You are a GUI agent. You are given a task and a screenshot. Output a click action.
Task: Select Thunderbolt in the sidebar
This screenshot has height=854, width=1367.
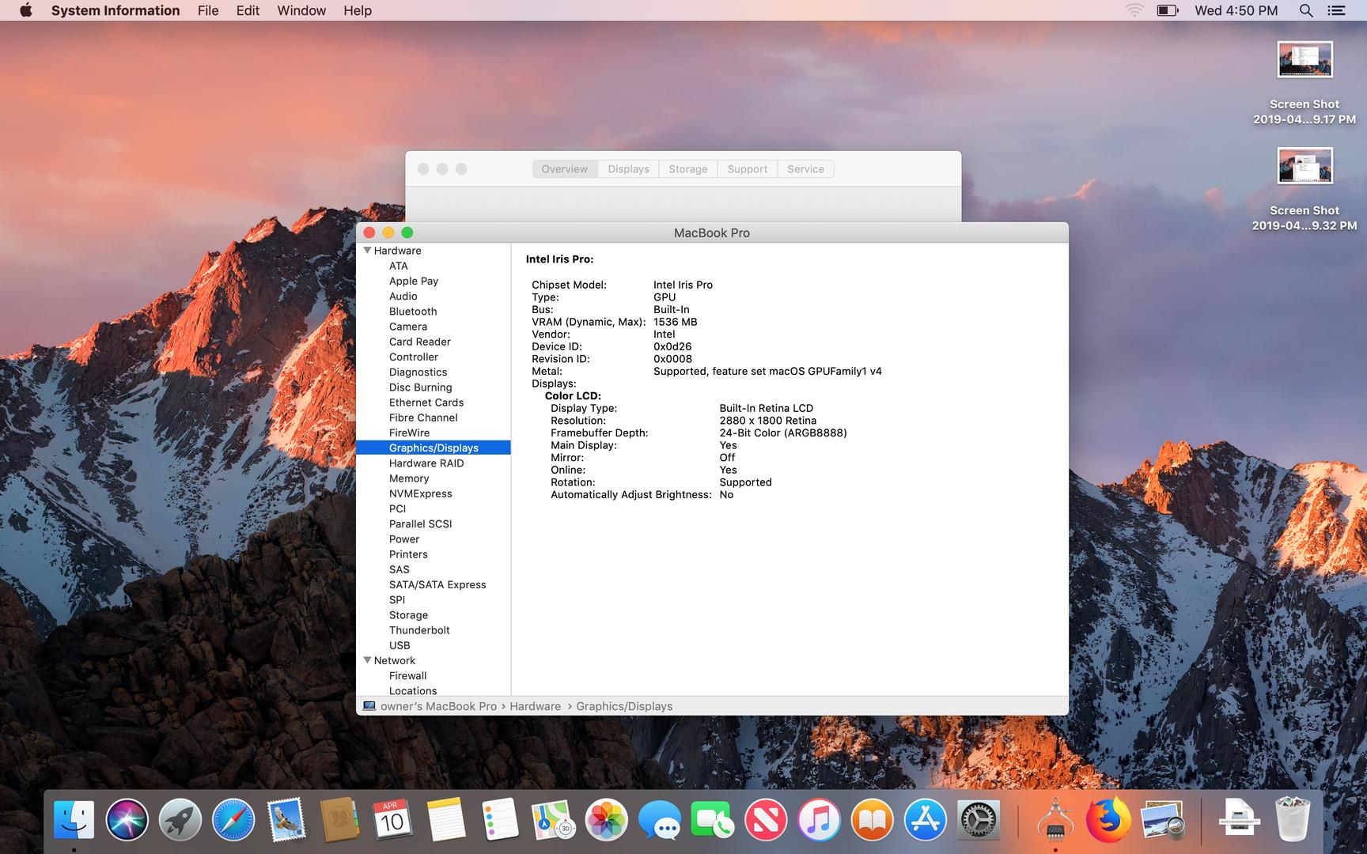click(x=419, y=629)
